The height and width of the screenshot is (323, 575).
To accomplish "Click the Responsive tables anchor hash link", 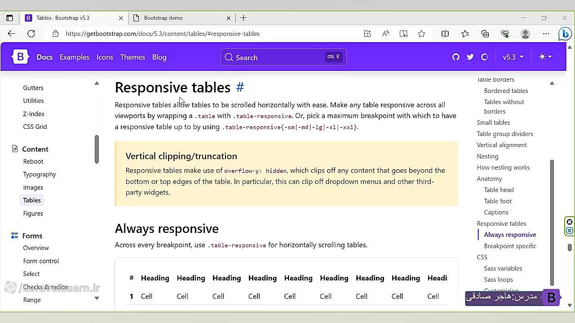I will tap(240, 87).
